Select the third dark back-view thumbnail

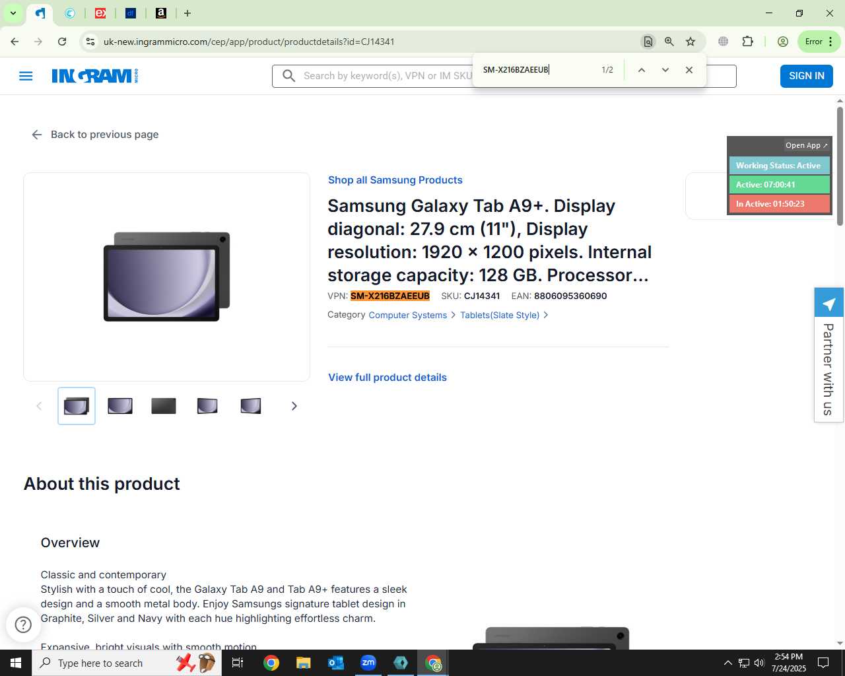[164, 406]
